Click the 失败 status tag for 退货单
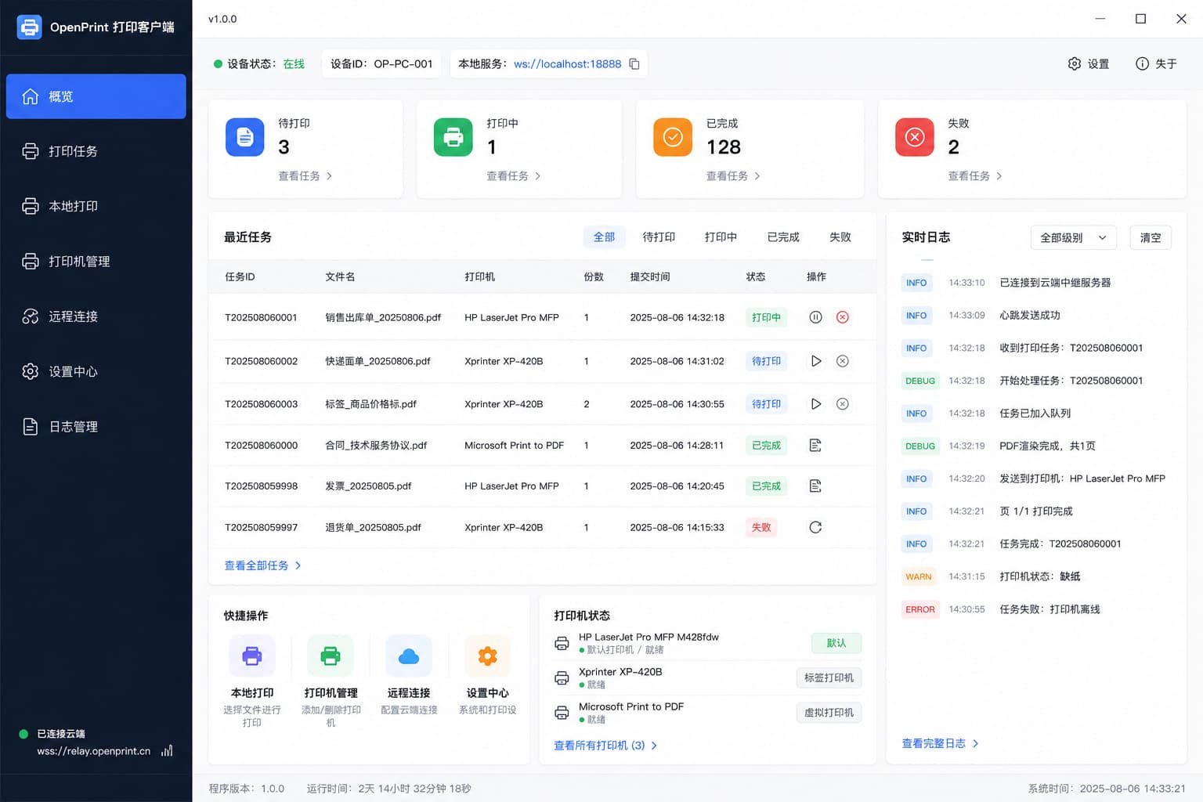This screenshot has width=1203, height=802. tap(761, 527)
